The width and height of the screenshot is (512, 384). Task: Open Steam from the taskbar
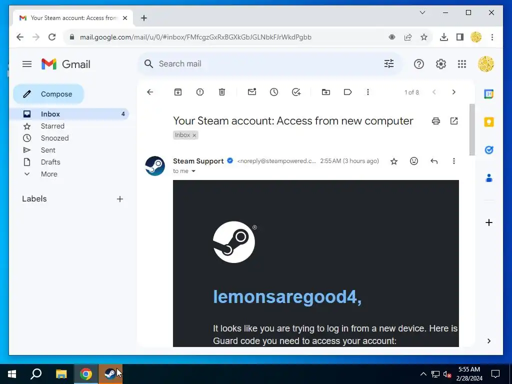coord(110,374)
